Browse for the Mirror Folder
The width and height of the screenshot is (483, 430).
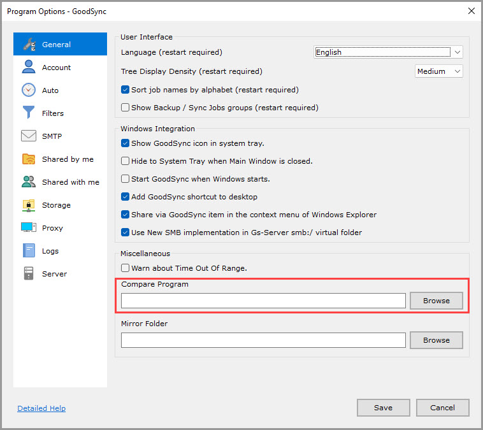pyautogui.click(x=436, y=340)
